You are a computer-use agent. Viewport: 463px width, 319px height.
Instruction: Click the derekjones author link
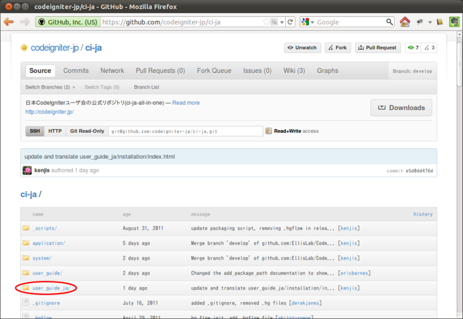point(306,303)
